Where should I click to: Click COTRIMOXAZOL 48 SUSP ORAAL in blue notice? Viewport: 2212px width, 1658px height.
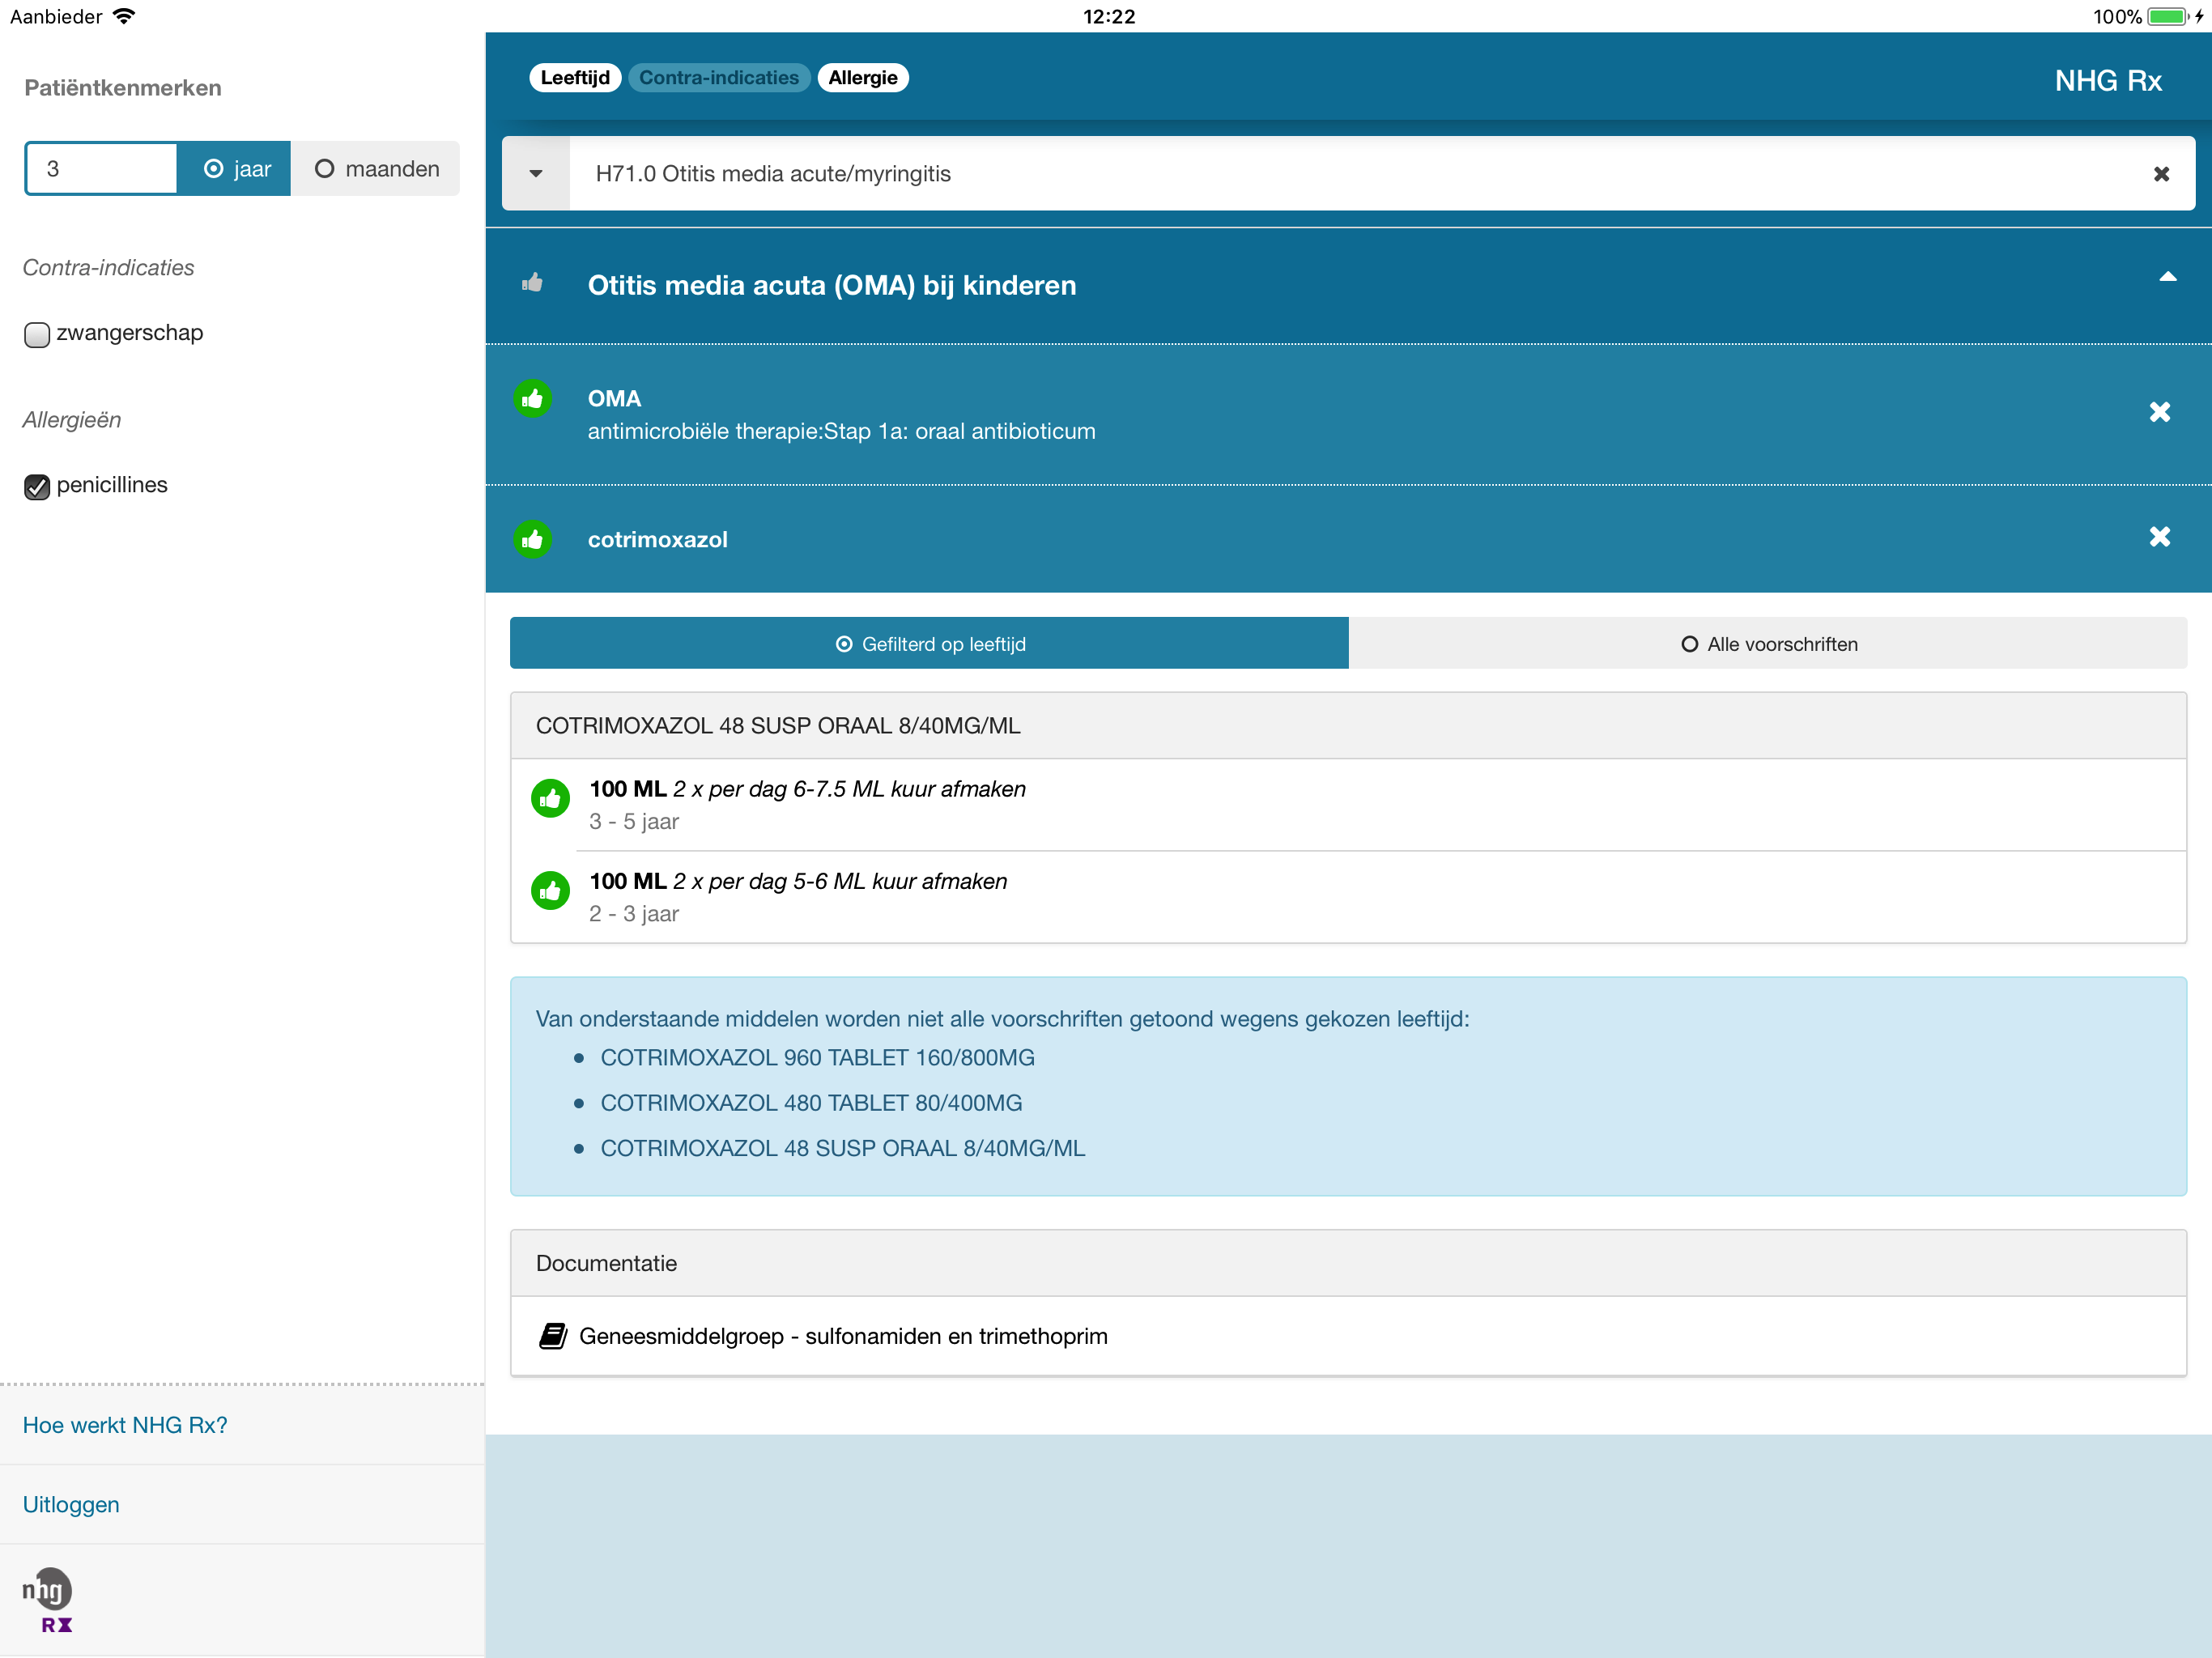point(842,1148)
